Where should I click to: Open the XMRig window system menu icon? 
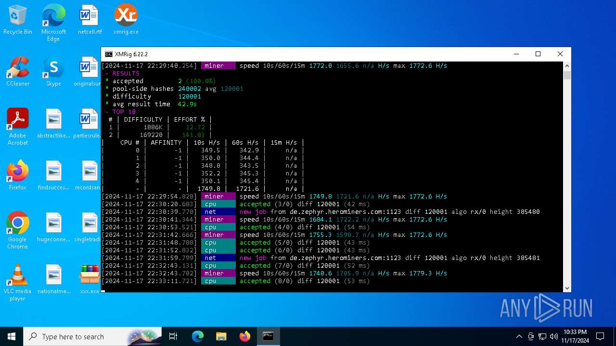pyautogui.click(x=109, y=54)
